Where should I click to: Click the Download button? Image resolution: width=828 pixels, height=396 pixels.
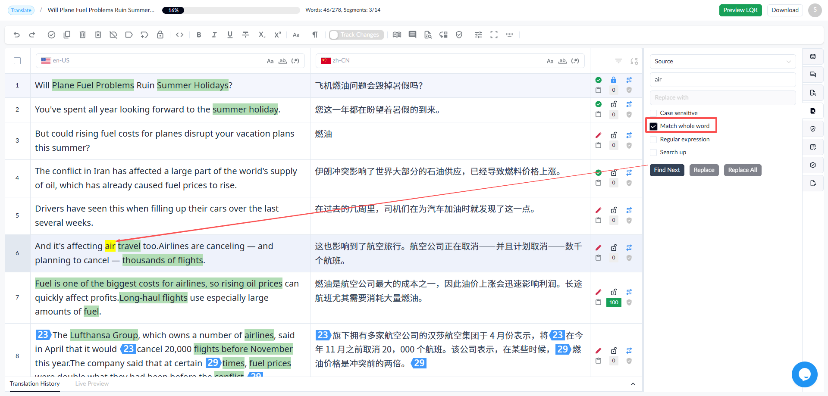[785, 10]
